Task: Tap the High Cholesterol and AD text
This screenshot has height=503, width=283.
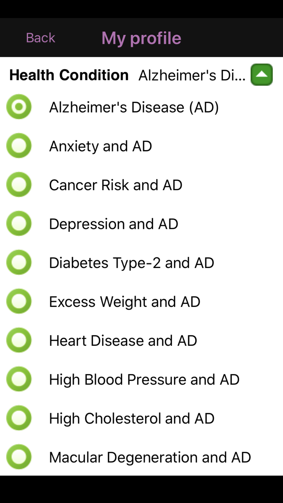Action: 132,418
